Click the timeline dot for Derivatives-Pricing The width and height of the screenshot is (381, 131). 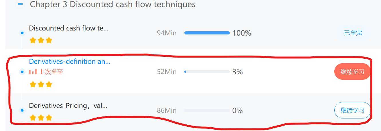(22, 110)
